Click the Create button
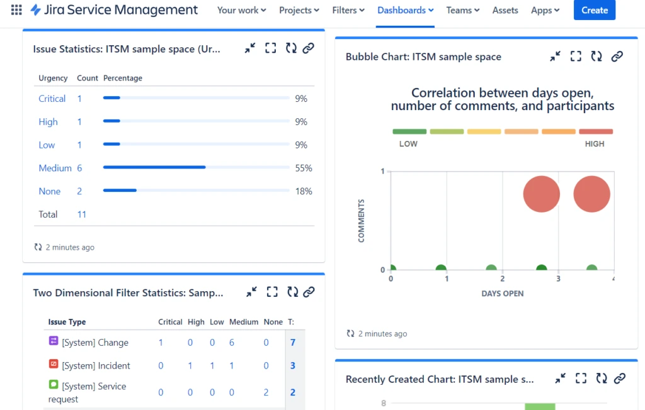Screen dimensions: 645x410 pyautogui.click(x=595, y=10)
